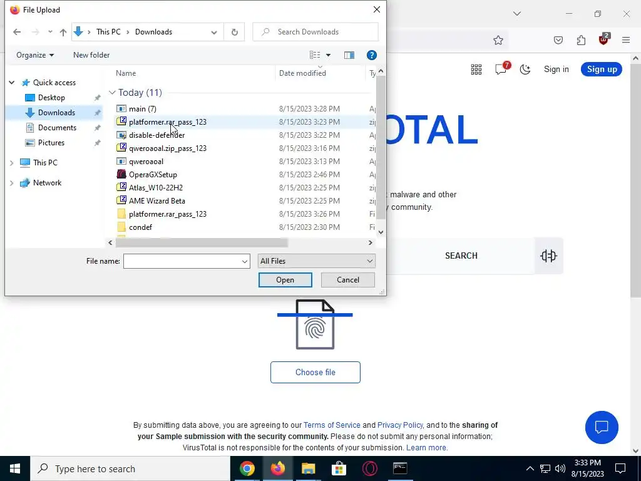This screenshot has height=481, width=641.
Task: Sort by Date modified column header
Action: click(x=302, y=73)
